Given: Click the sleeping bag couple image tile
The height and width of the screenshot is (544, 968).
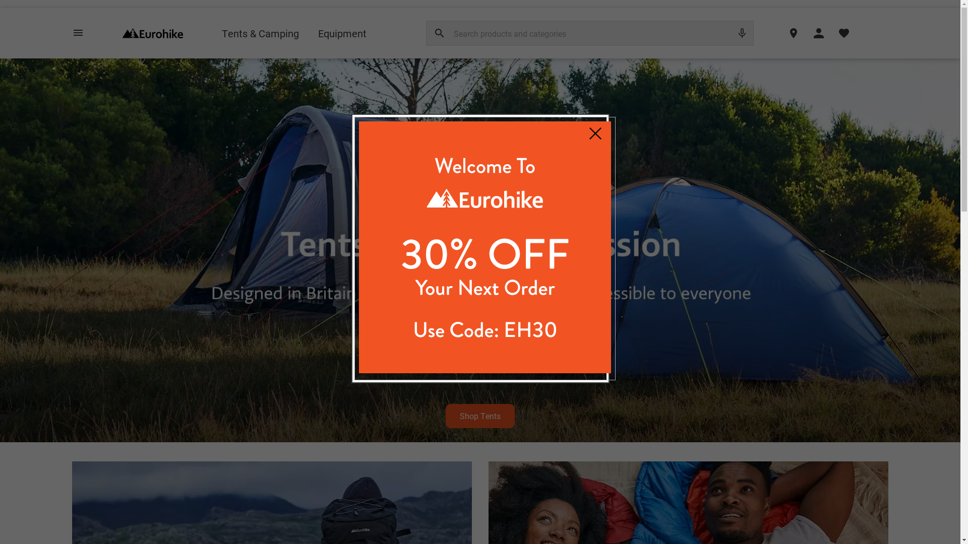Looking at the screenshot, I should pos(688,503).
